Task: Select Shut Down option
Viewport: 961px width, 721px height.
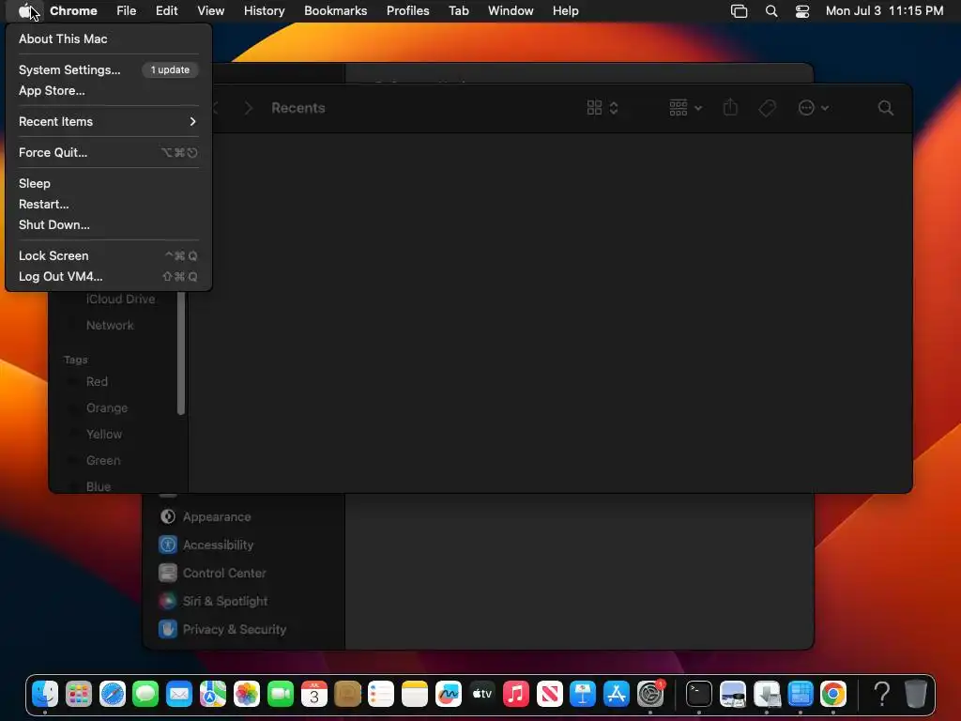Action: coord(109,224)
